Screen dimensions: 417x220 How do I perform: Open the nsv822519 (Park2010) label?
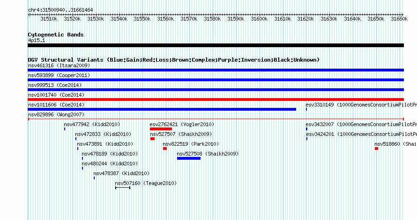click(191, 144)
